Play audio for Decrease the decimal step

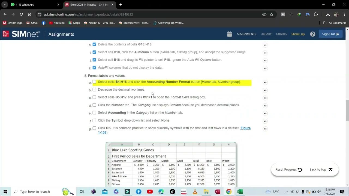tap(265, 90)
